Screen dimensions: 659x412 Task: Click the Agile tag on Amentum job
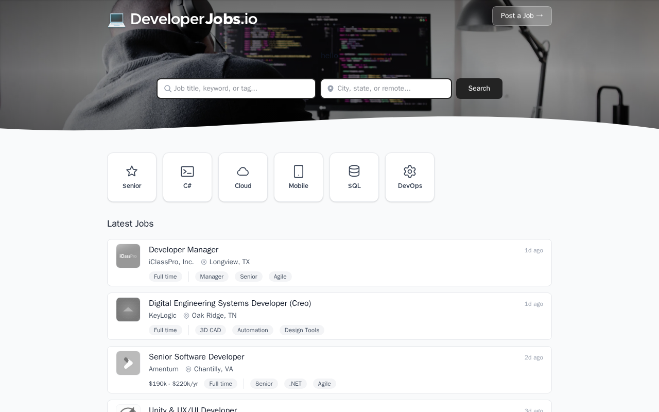324,384
